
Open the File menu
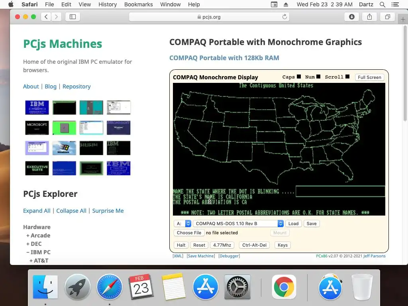49,4
